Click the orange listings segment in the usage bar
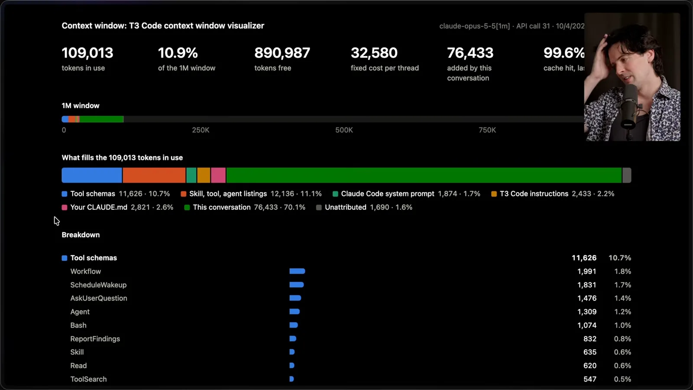This screenshot has height=390, width=693. tap(154, 175)
